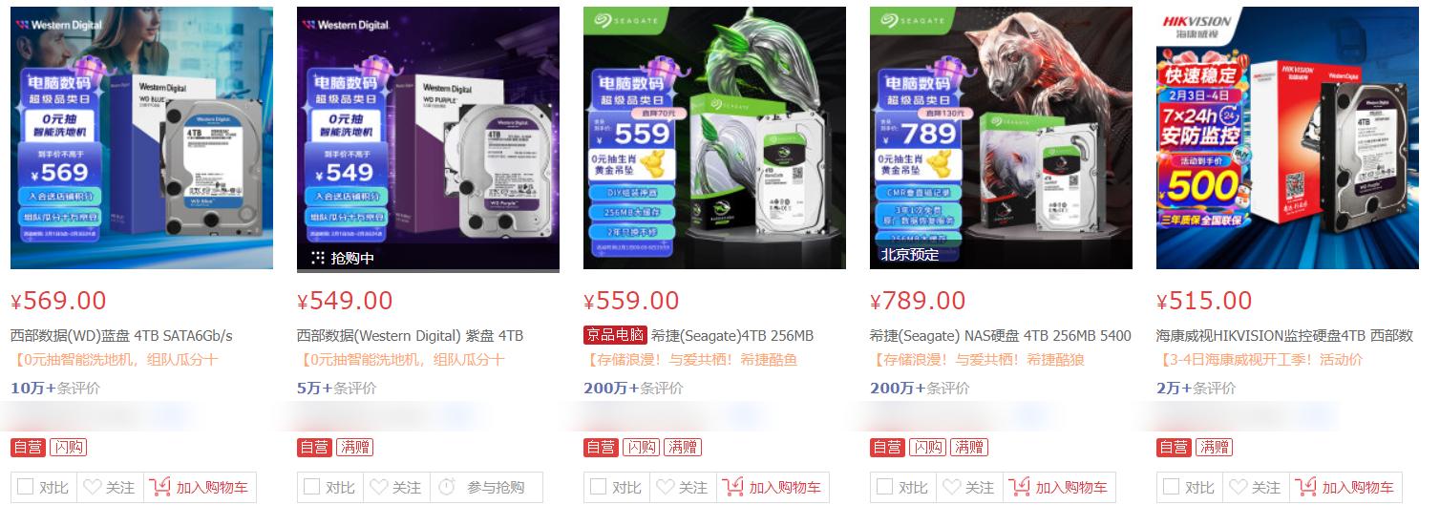
Task: Enable 对比 checkbox for Hikvision ¥515 drive
Action: coord(1172,487)
